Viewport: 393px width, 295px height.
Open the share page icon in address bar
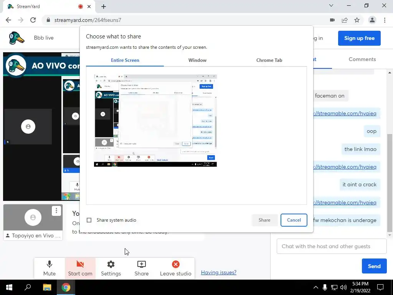345,20
